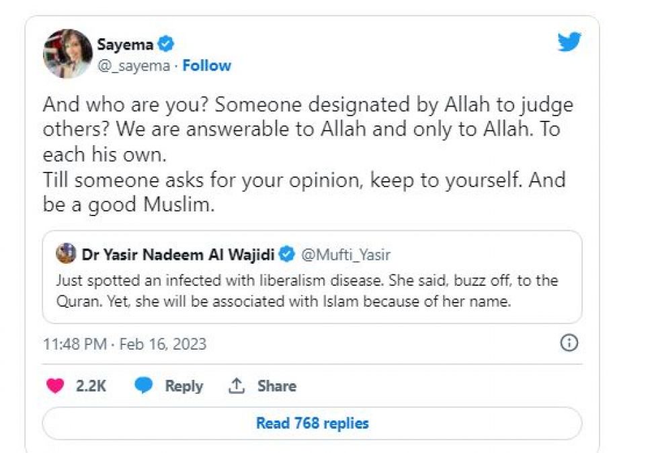Viewport: 656px width, 453px height.
Task: Click the Sayema display name
Action: pos(126,45)
